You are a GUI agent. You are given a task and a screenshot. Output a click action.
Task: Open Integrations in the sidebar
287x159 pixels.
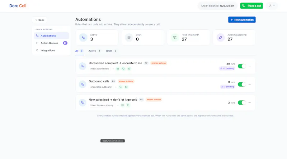pos(51,50)
